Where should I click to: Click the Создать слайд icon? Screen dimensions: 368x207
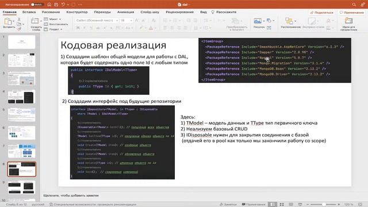34,21
